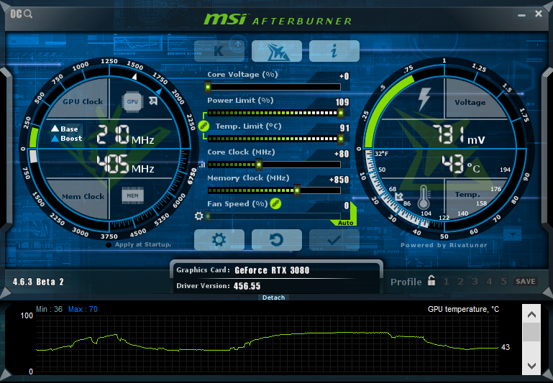Image resolution: width=553 pixels, height=383 pixels.
Task: Click the Max : 70 graph label
Action: point(83,309)
